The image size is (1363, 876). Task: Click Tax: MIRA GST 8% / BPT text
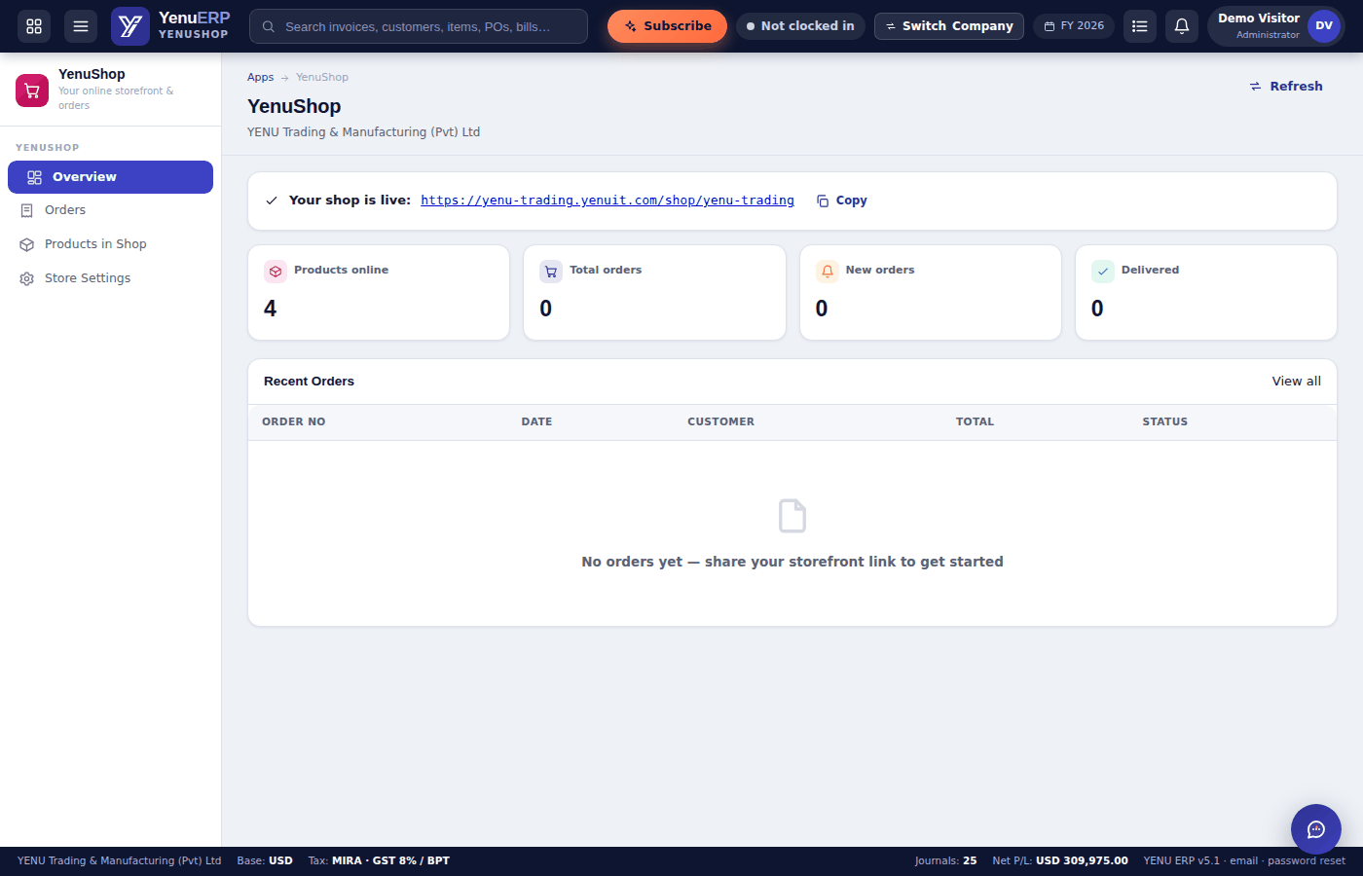(x=379, y=860)
